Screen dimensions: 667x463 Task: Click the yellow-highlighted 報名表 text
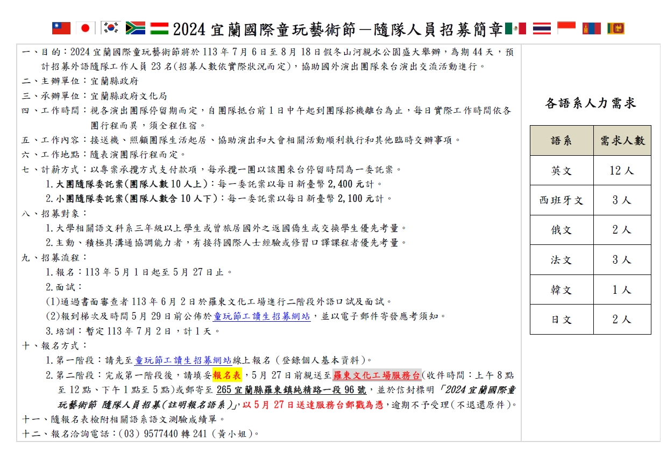(x=227, y=375)
